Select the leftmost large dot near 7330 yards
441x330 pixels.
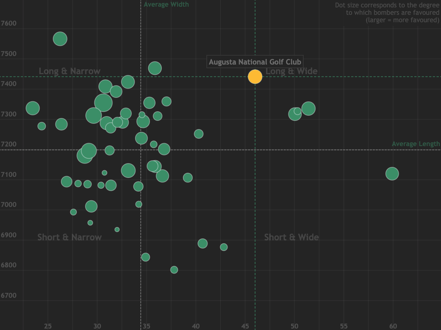(33, 108)
